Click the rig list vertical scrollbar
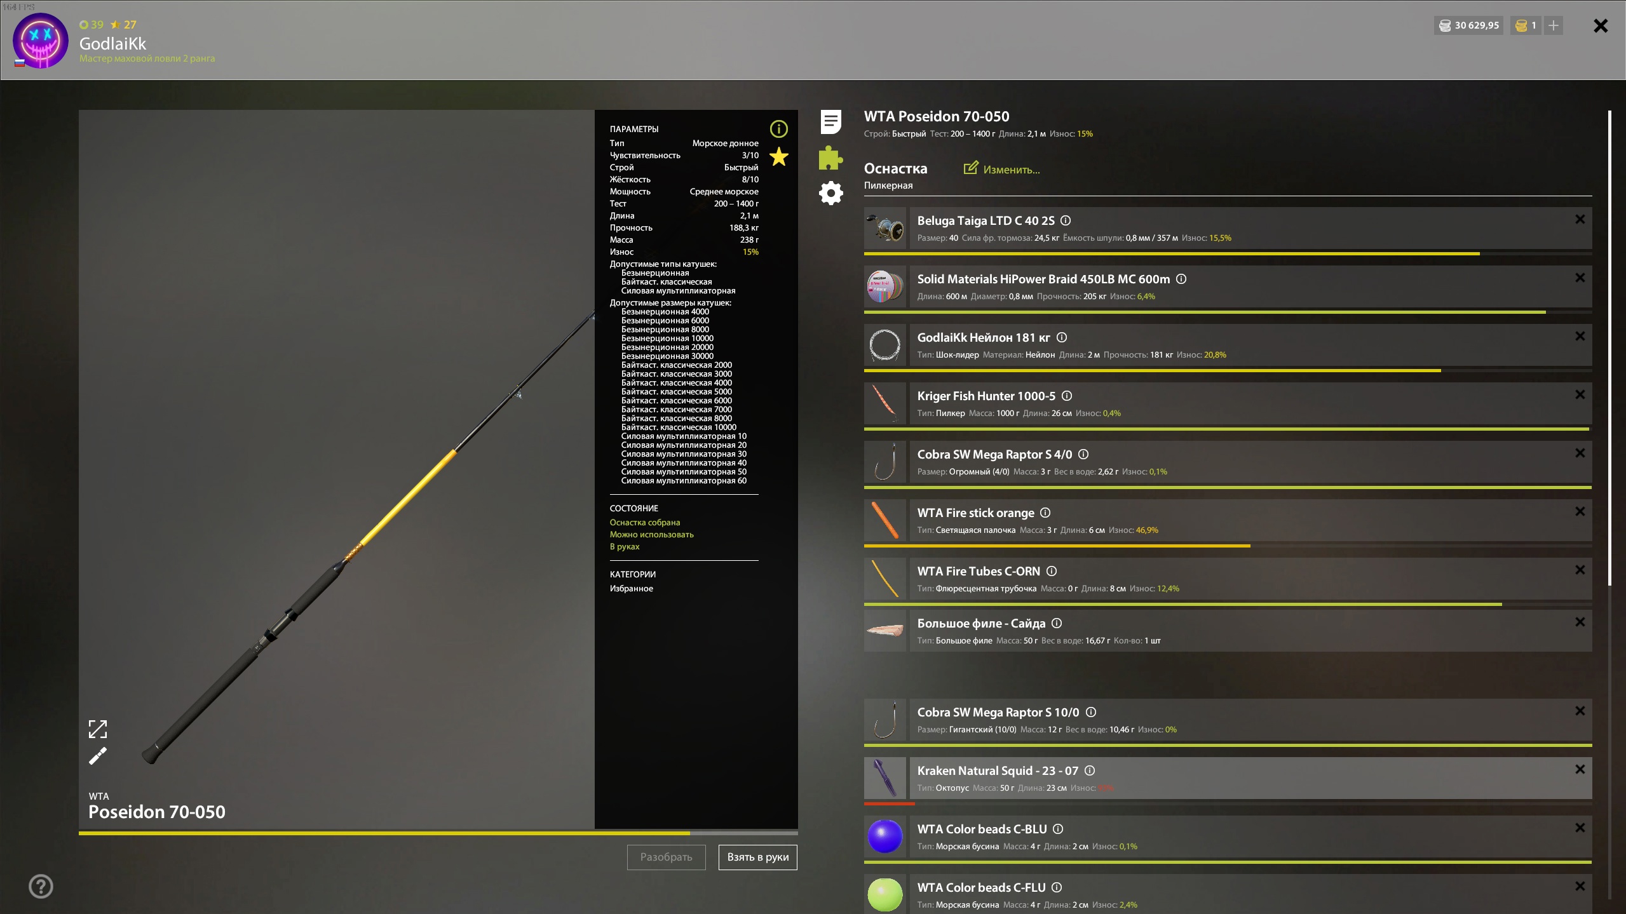The image size is (1626, 914). tap(1609, 348)
